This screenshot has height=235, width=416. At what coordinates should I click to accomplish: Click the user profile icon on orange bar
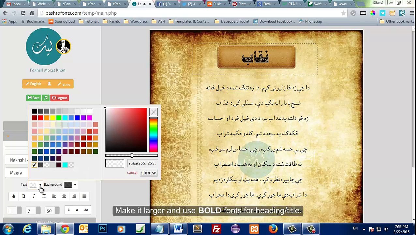49,84
